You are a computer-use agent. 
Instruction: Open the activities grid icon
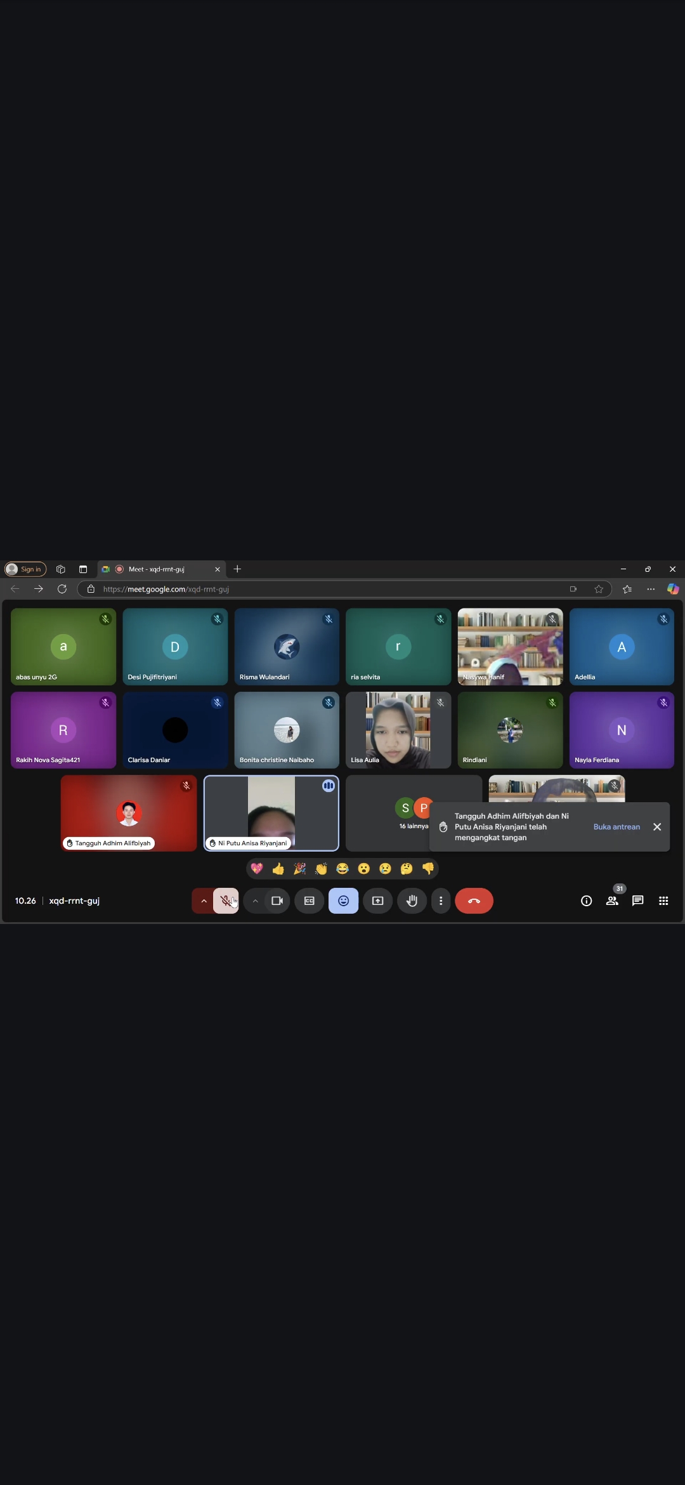[663, 901]
